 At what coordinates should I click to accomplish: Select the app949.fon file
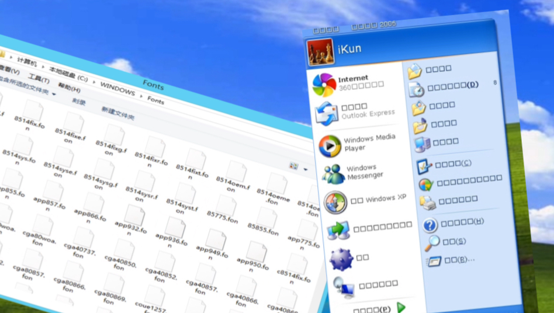(x=213, y=246)
